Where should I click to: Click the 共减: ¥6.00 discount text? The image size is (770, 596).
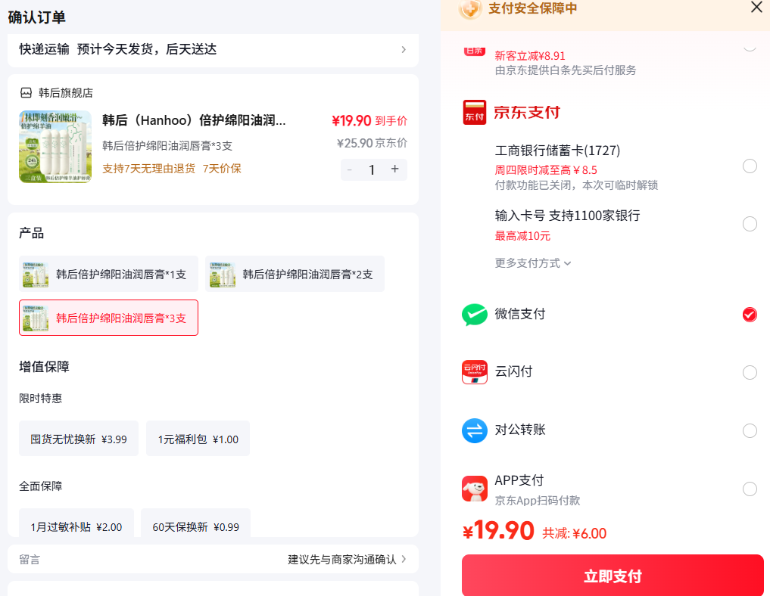click(574, 533)
